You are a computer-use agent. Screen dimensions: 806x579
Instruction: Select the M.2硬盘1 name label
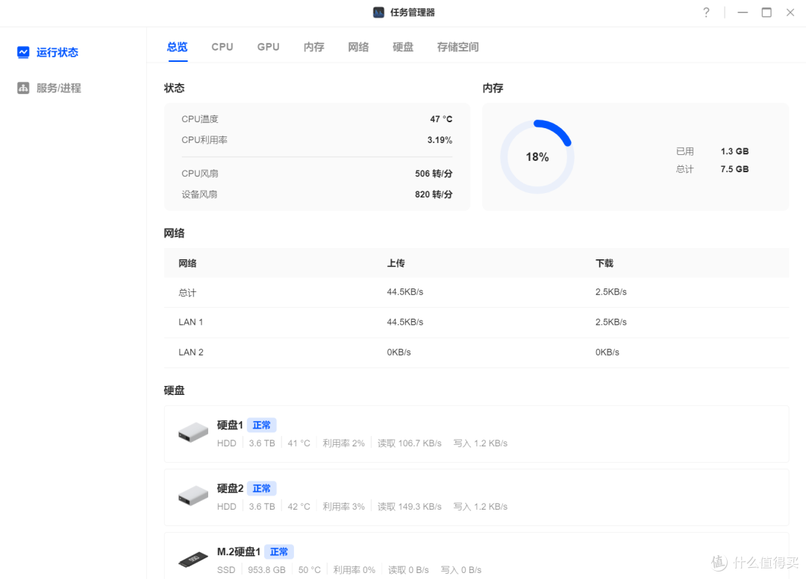[239, 551]
